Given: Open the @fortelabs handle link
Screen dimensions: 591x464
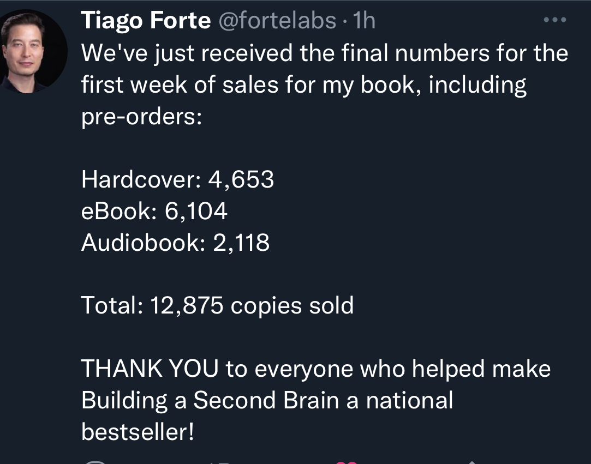Looking at the screenshot, I should 277,21.
